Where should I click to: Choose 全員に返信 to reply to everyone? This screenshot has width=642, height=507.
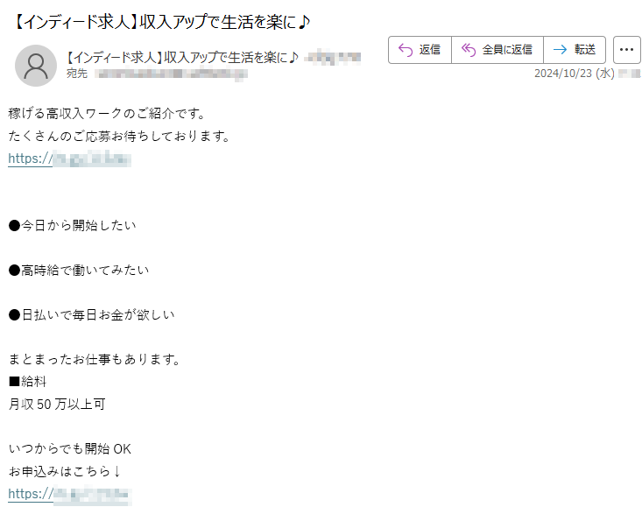(x=497, y=50)
